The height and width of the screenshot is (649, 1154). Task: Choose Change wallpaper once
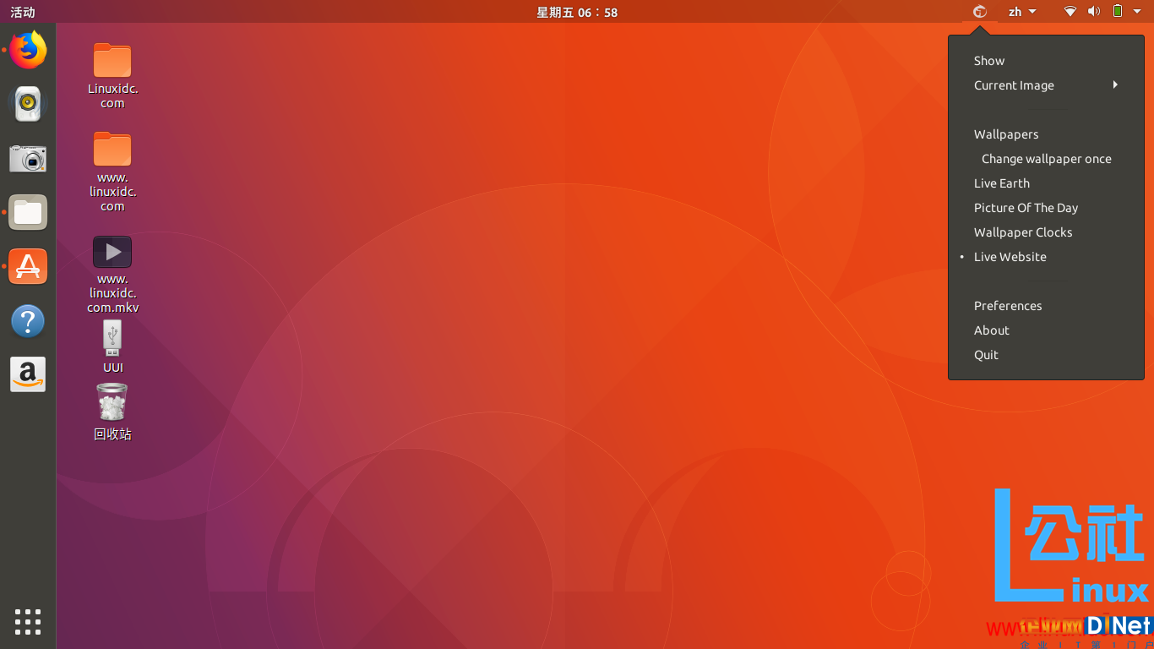1046,159
